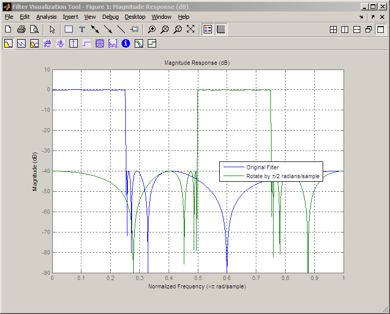The height and width of the screenshot is (314, 390).
Task: Open the Insert menu
Action: 70,17
